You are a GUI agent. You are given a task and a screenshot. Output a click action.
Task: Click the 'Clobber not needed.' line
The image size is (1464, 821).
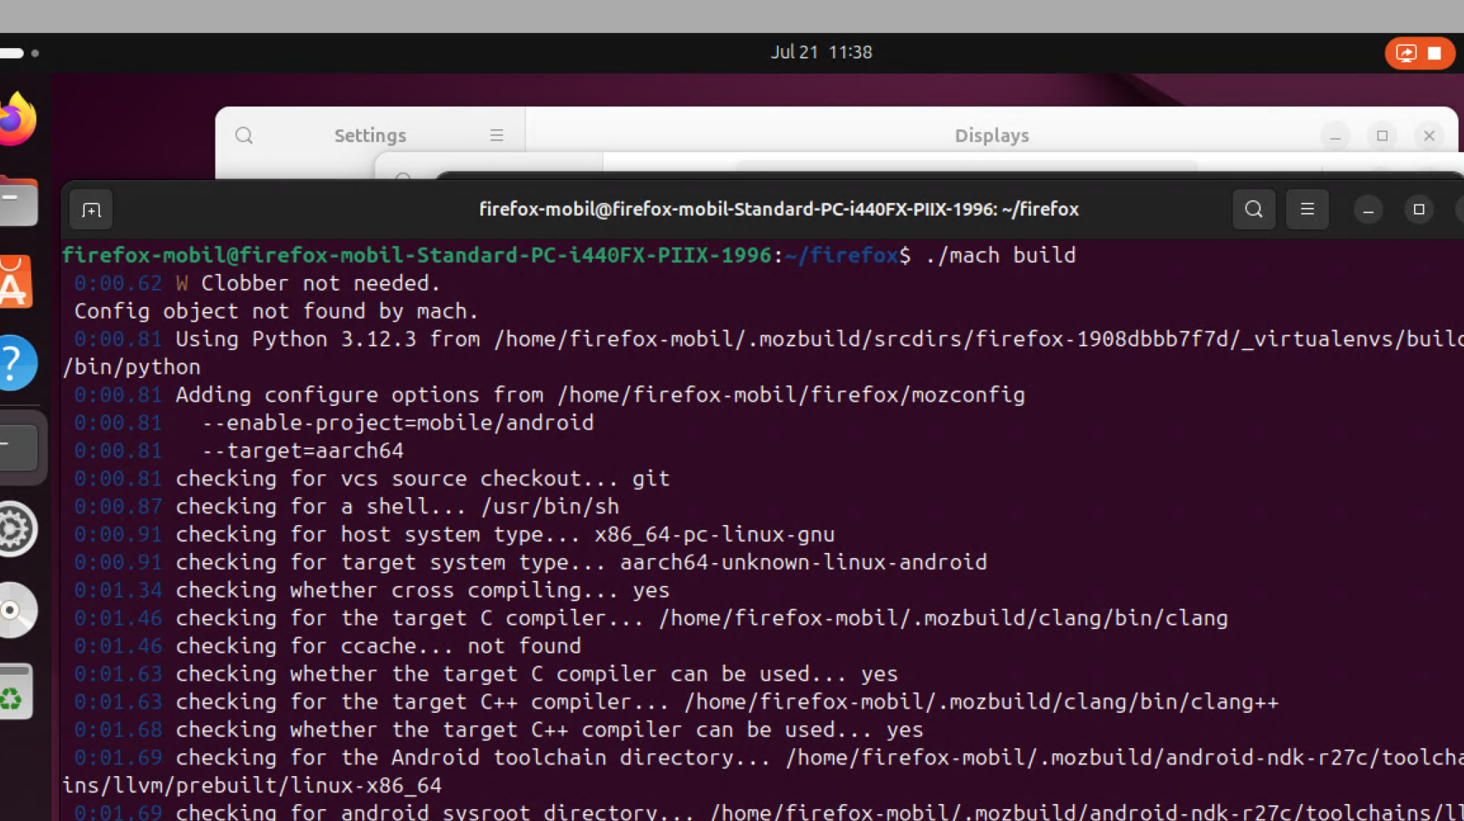[x=321, y=283]
